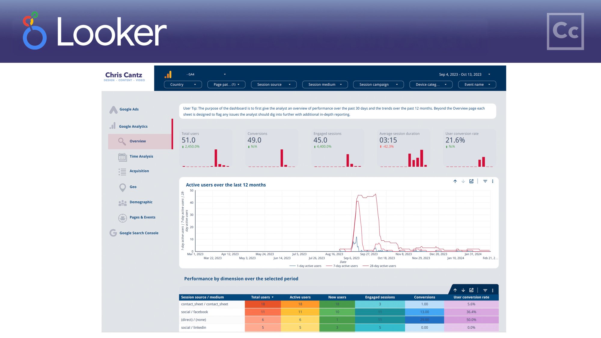Click the Time Analysis calendar icon
The height and width of the screenshot is (338, 601).
[122, 157]
